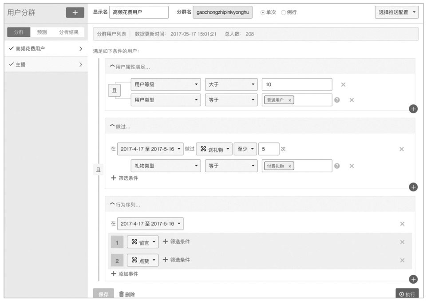Remove sequence step 1 留言
Viewport: 427px width, 301px height.
[x=402, y=242]
